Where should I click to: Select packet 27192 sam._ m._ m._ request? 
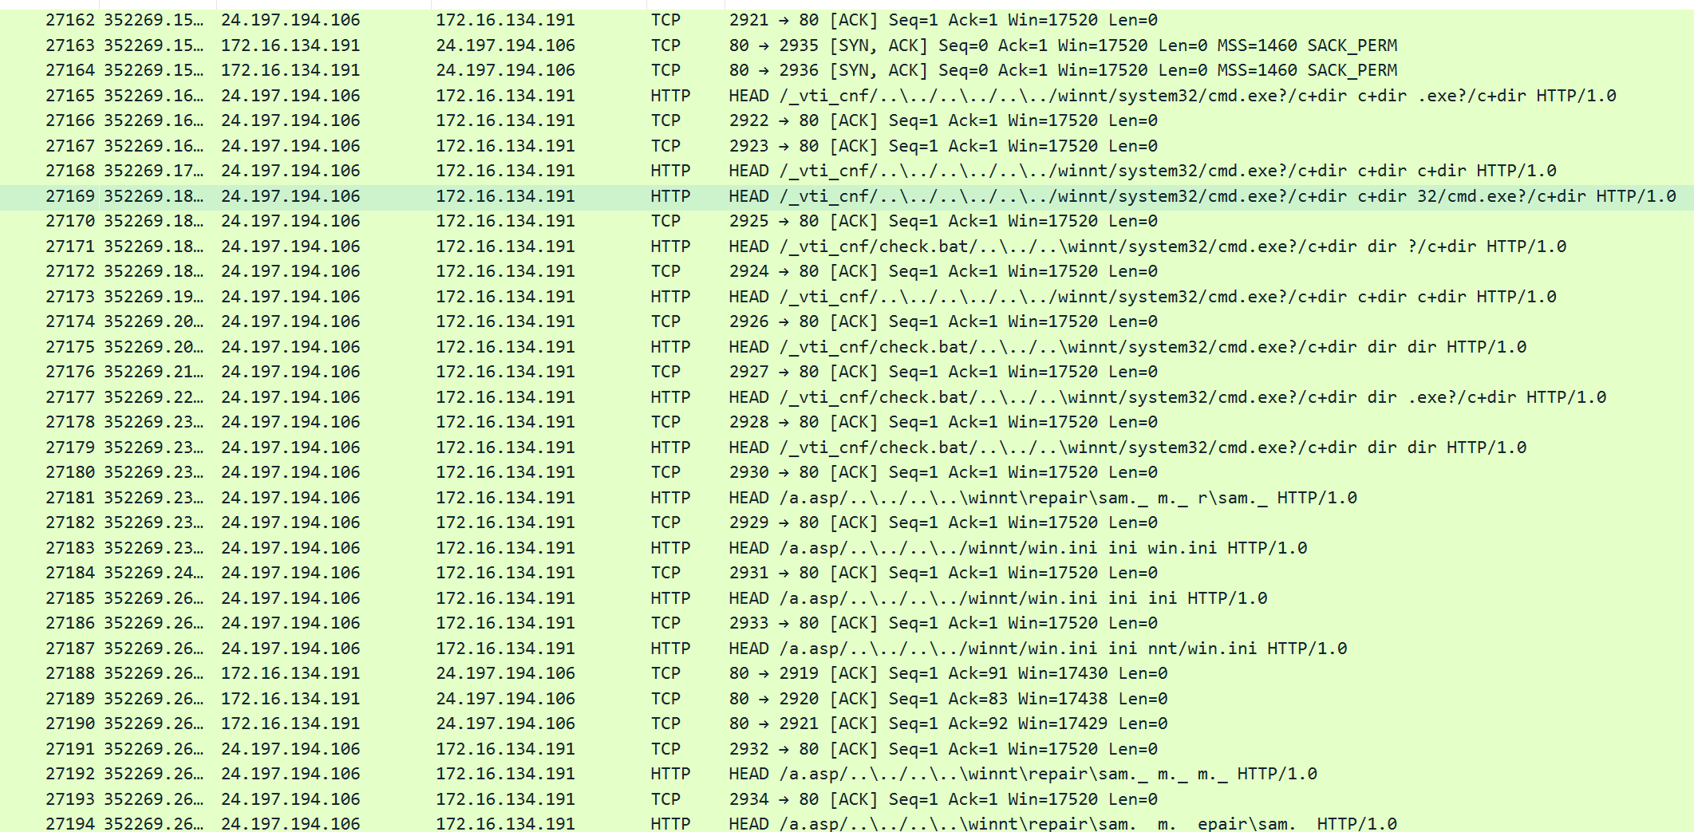point(847,774)
